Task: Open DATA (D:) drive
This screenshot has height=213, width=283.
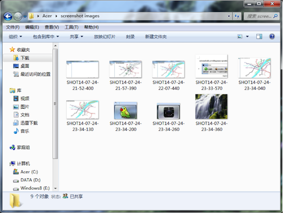Action: pyautogui.click(x=27, y=180)
